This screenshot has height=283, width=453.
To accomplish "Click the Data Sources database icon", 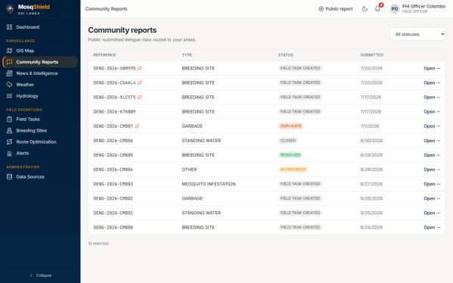I will (x=10, y=176).
